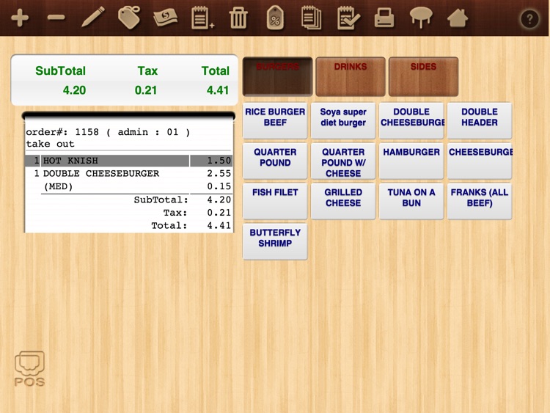Open the price tag icon
This screenshot has height=413, width=550.
129,18
